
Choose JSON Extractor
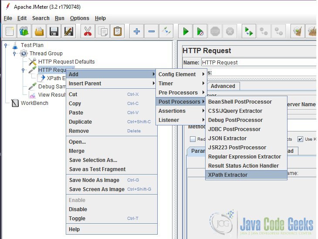click(x=247, y=138)
